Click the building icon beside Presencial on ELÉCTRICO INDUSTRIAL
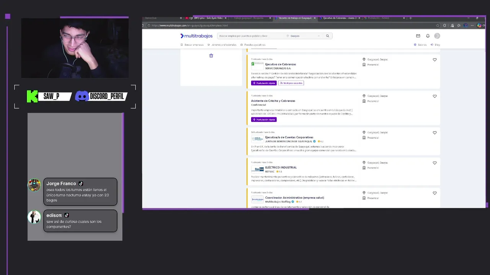Screen dimensions: 490x275 pyautogui.click(x=364, y=168)
